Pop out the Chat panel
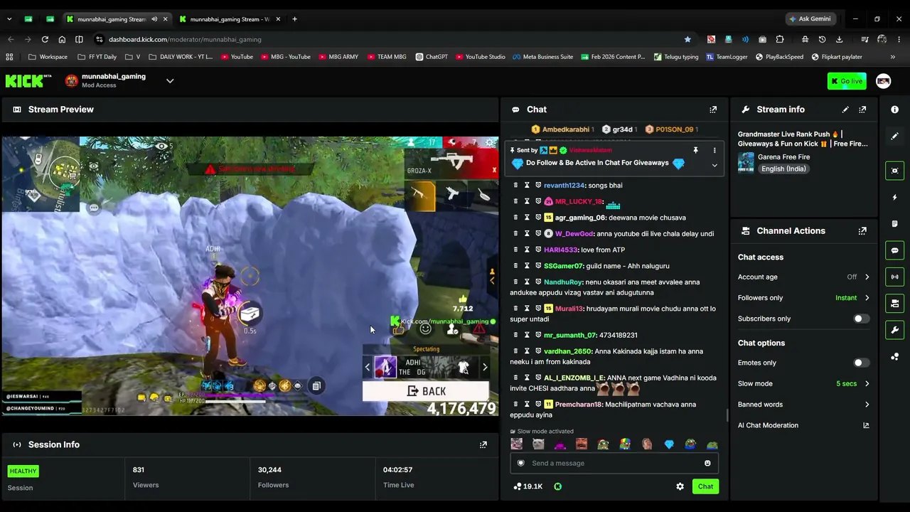This screenshot has height=512, width=910. (713, 110)
